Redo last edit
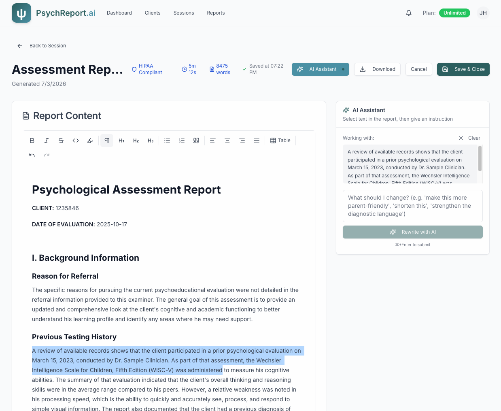Screen dimensions: 501x411 coord(47,155)
